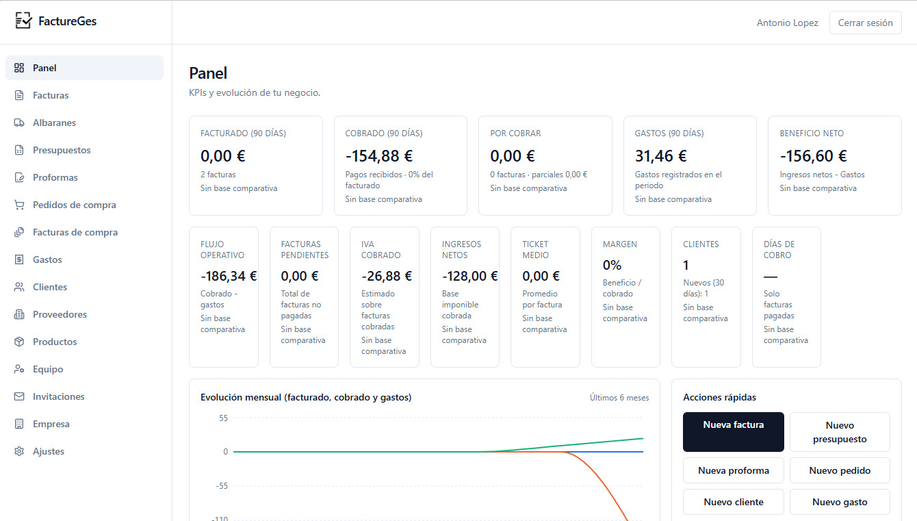This screenshot has height=521, width=917.
Task: Click the IVA cobrado value -26,88 €
Action: [387, 277]
